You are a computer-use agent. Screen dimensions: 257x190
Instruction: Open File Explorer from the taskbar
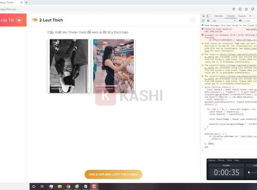click(x=60, y=187)
